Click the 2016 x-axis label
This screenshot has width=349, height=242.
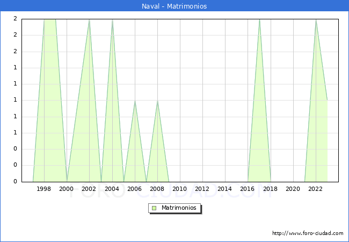pyautogui.click(x=248, y=189)
